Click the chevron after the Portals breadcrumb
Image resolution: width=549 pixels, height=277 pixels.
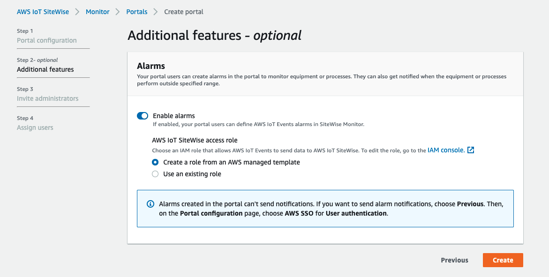pyautogui.click(x=156, y=12)
